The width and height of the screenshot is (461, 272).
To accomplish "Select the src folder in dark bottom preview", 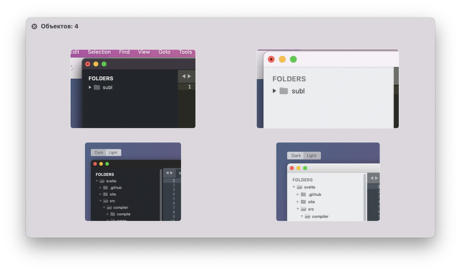I will tap(112, 201).
